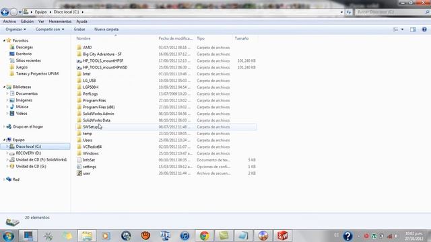Select the InfoSat text document icon
Screen dimensions: 431x242
(x=79, y=160)
